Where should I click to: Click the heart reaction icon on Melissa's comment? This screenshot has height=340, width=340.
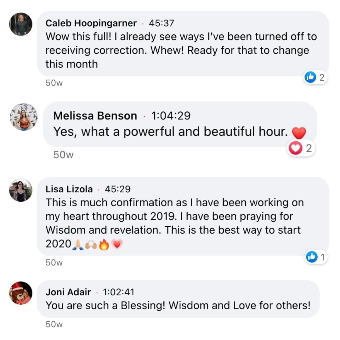[x=295, y=149]
